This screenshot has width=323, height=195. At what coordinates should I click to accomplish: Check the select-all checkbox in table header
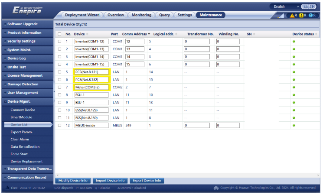59,34
